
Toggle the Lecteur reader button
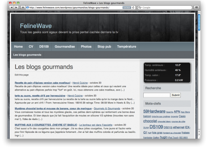tap(127, 8)
